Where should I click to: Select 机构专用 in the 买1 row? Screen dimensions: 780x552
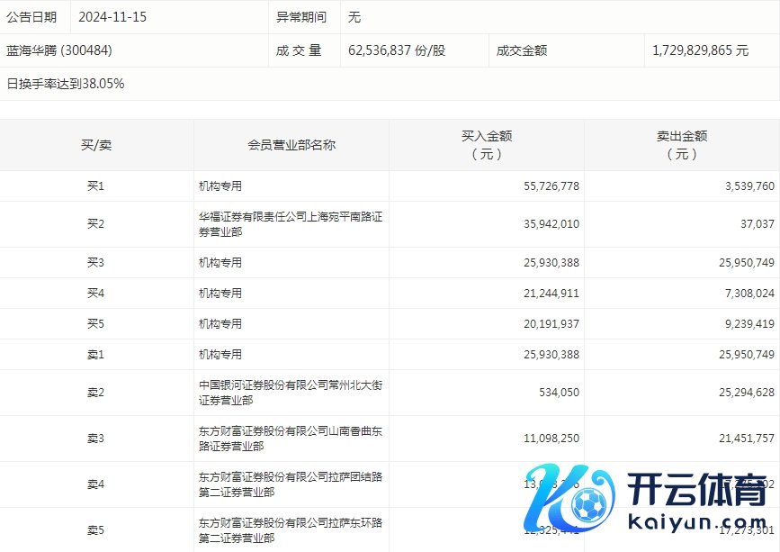[x=220, y=186]
